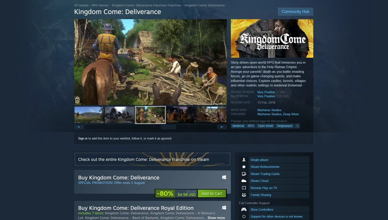Click the Single-player person icon
This screenshot has height=220, width=388.
[x=244, y=160]
